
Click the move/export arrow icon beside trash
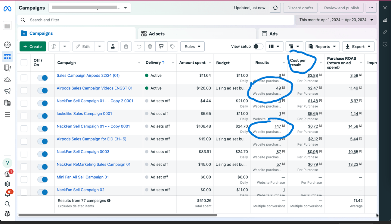point(161,46)
